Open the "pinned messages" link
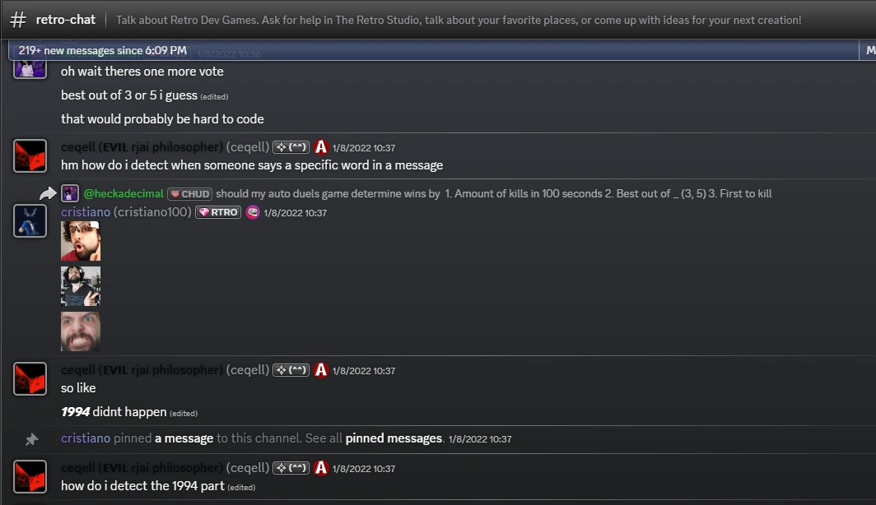This screenshot has height=505, width=876. pos(394,438)
